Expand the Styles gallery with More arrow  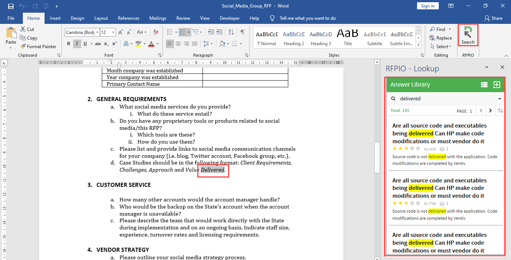click(418, 46)
